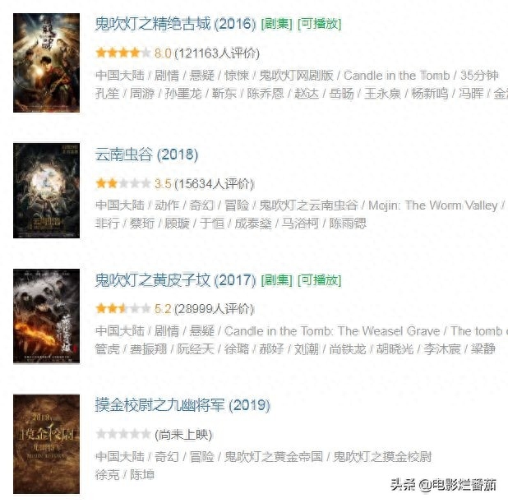Click the [可播放] tag beside 精绝古城
508x503 pixels.
click(320, 24)
